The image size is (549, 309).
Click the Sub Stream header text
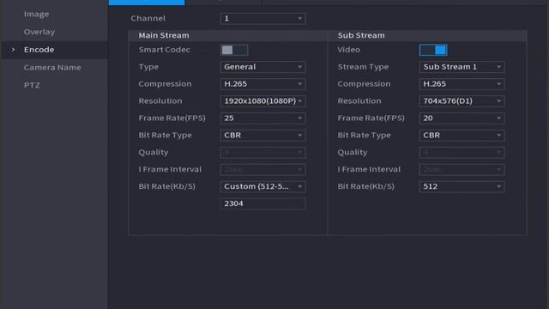pos(361,35)
